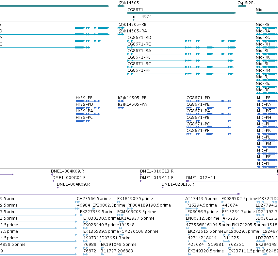Click protein CG8671-PD
Viewport: 278px width, 256px height.
click(198, 98)
